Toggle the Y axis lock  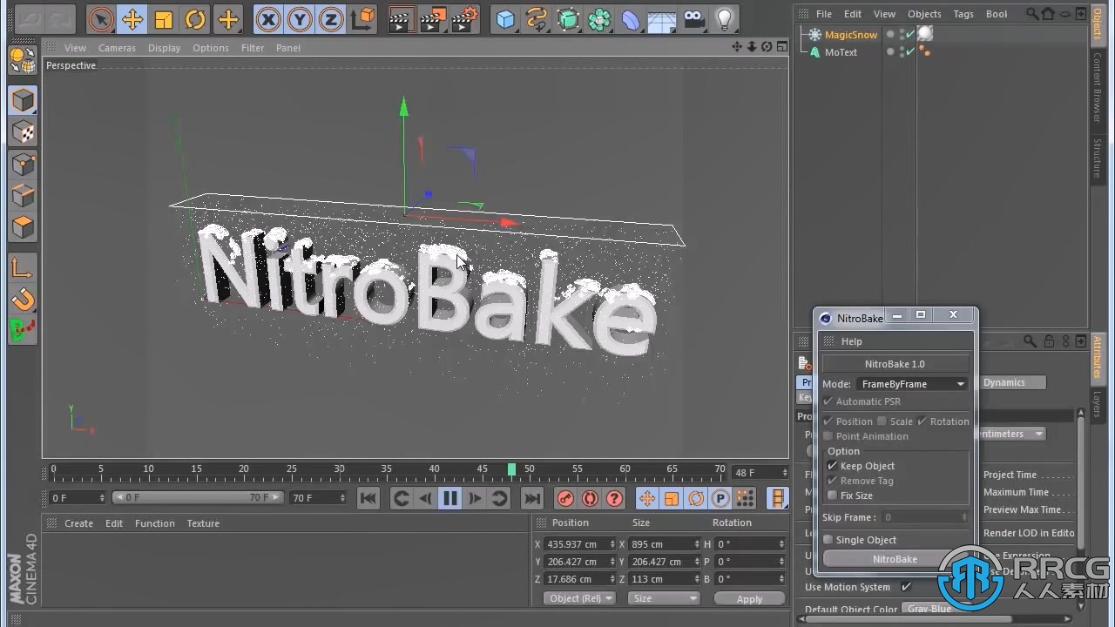[x=300, y=18]
